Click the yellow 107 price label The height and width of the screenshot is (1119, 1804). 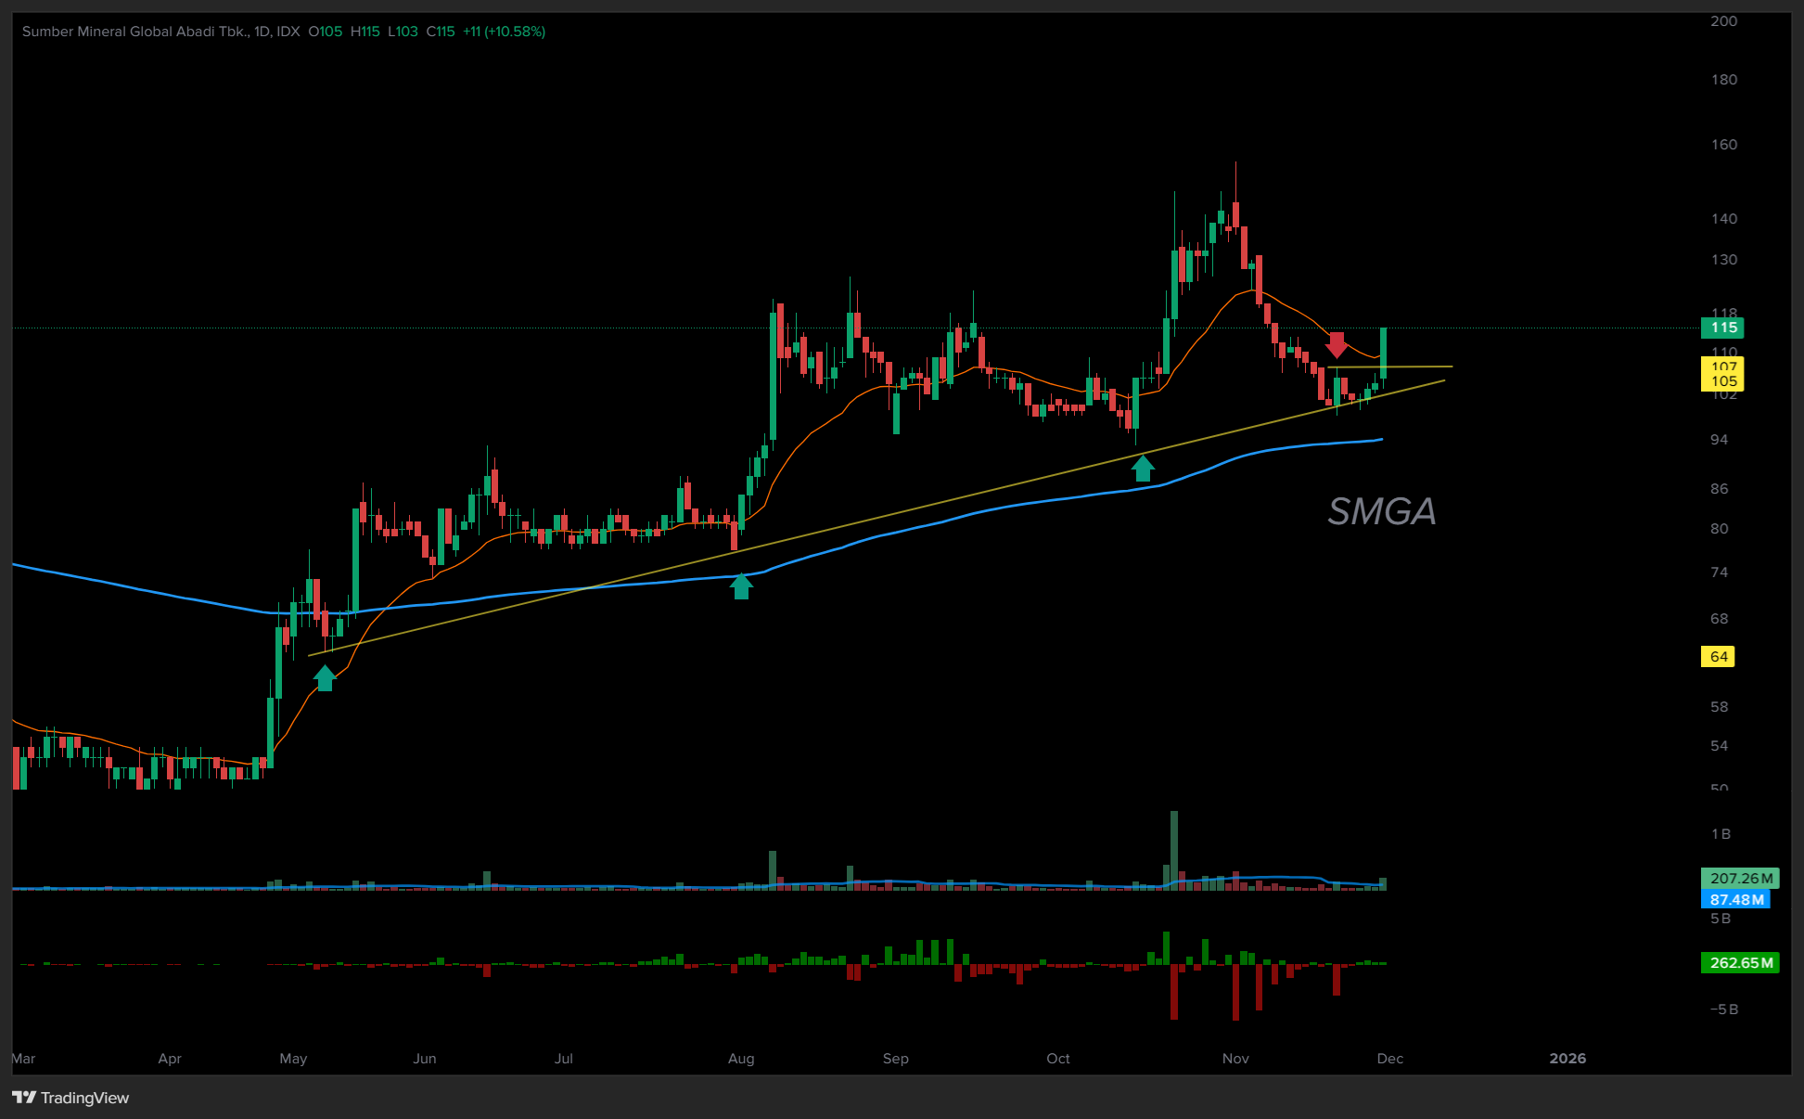point(1722,367)
